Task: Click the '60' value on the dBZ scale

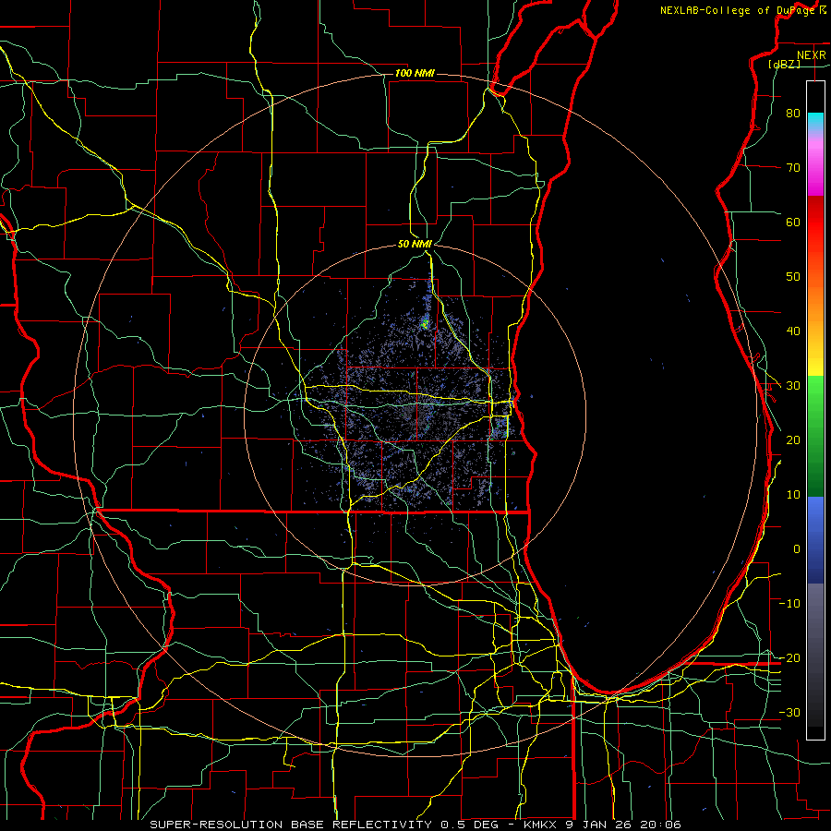Action: coord(793,222)
